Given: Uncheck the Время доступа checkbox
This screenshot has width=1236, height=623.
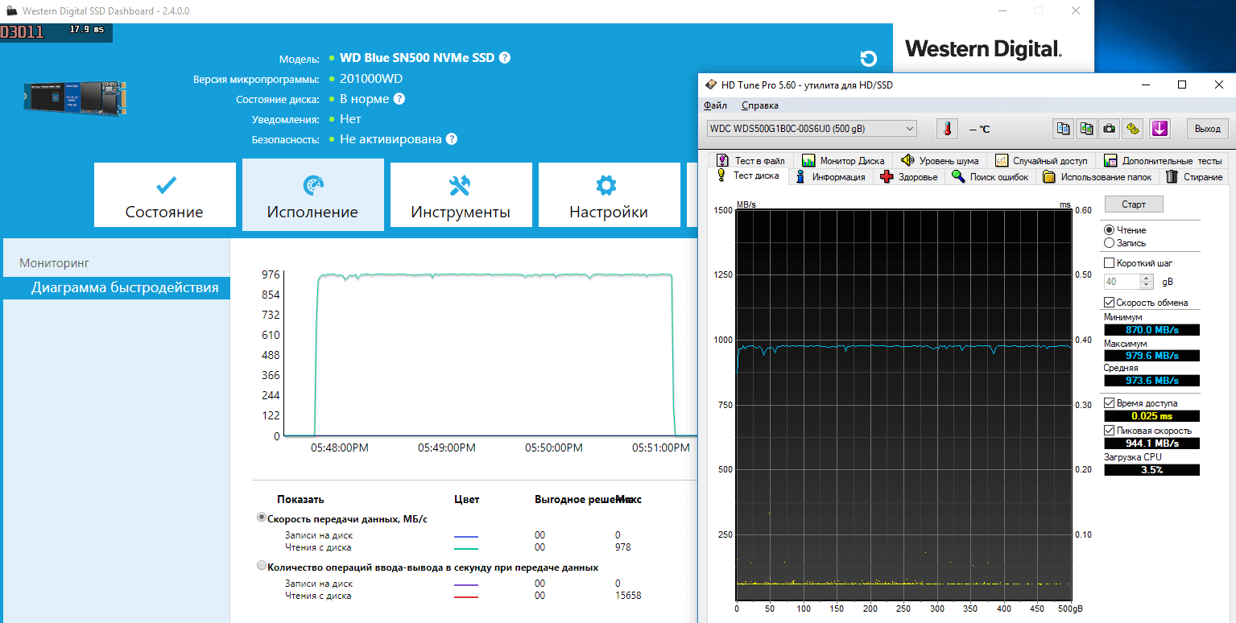Looking at the screenshot, I should click(x=1110, y=403).
